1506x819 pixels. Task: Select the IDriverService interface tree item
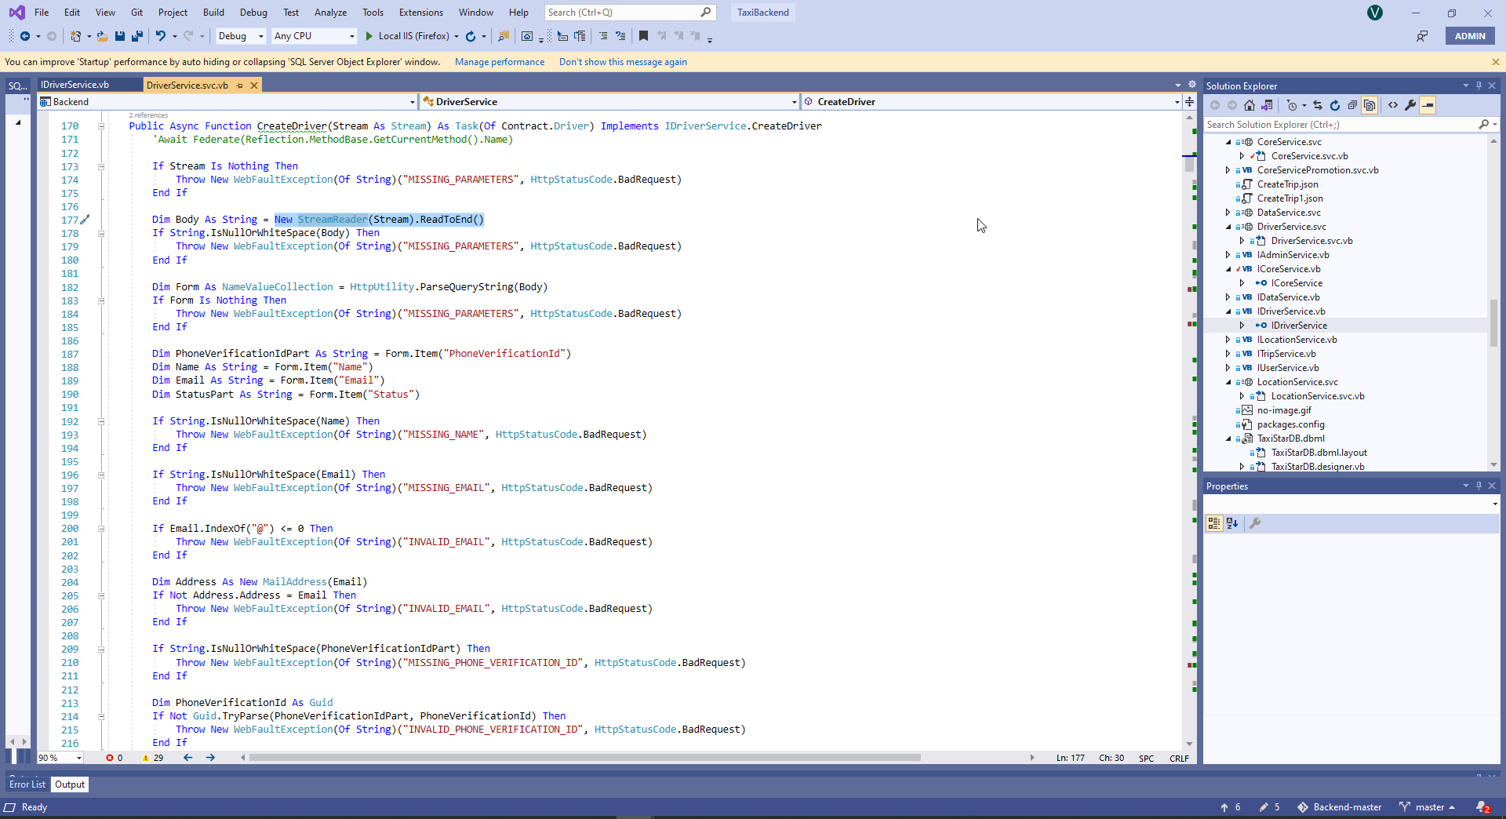click(1299, 326)
